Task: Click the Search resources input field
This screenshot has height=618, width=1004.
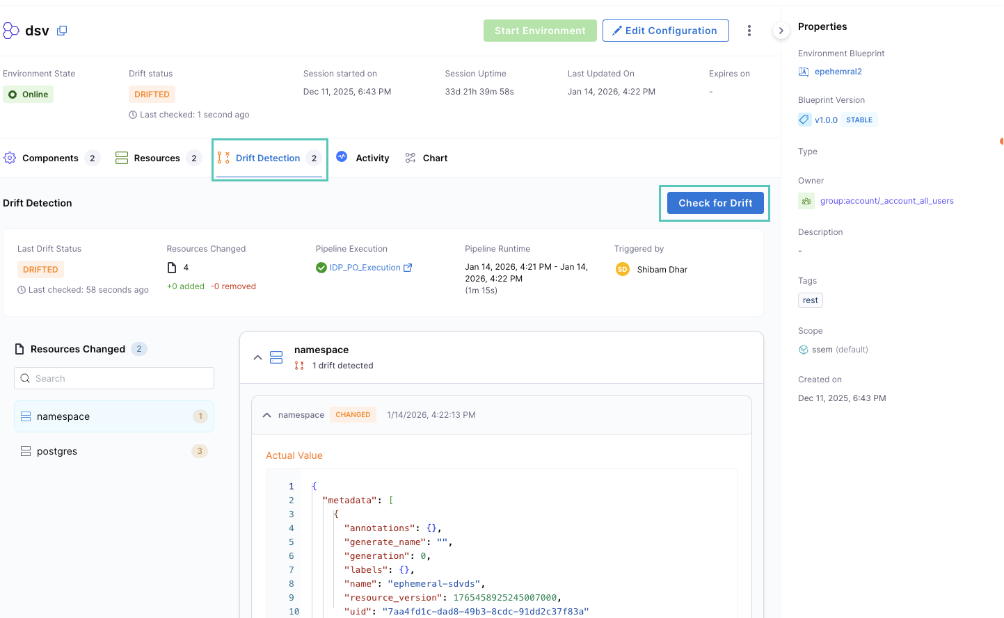Action: click(114, 378)
